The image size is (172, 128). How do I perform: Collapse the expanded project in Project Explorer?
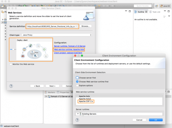[x=3, y=22]
